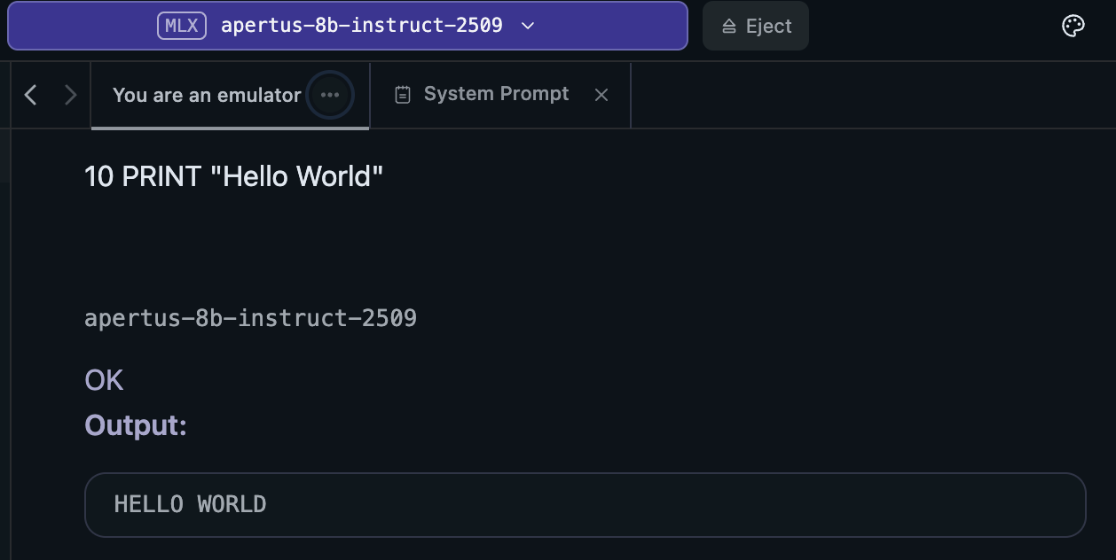Click the palette theme icon
Viewport: 1116px width, 560px height.
(1073, 26)
